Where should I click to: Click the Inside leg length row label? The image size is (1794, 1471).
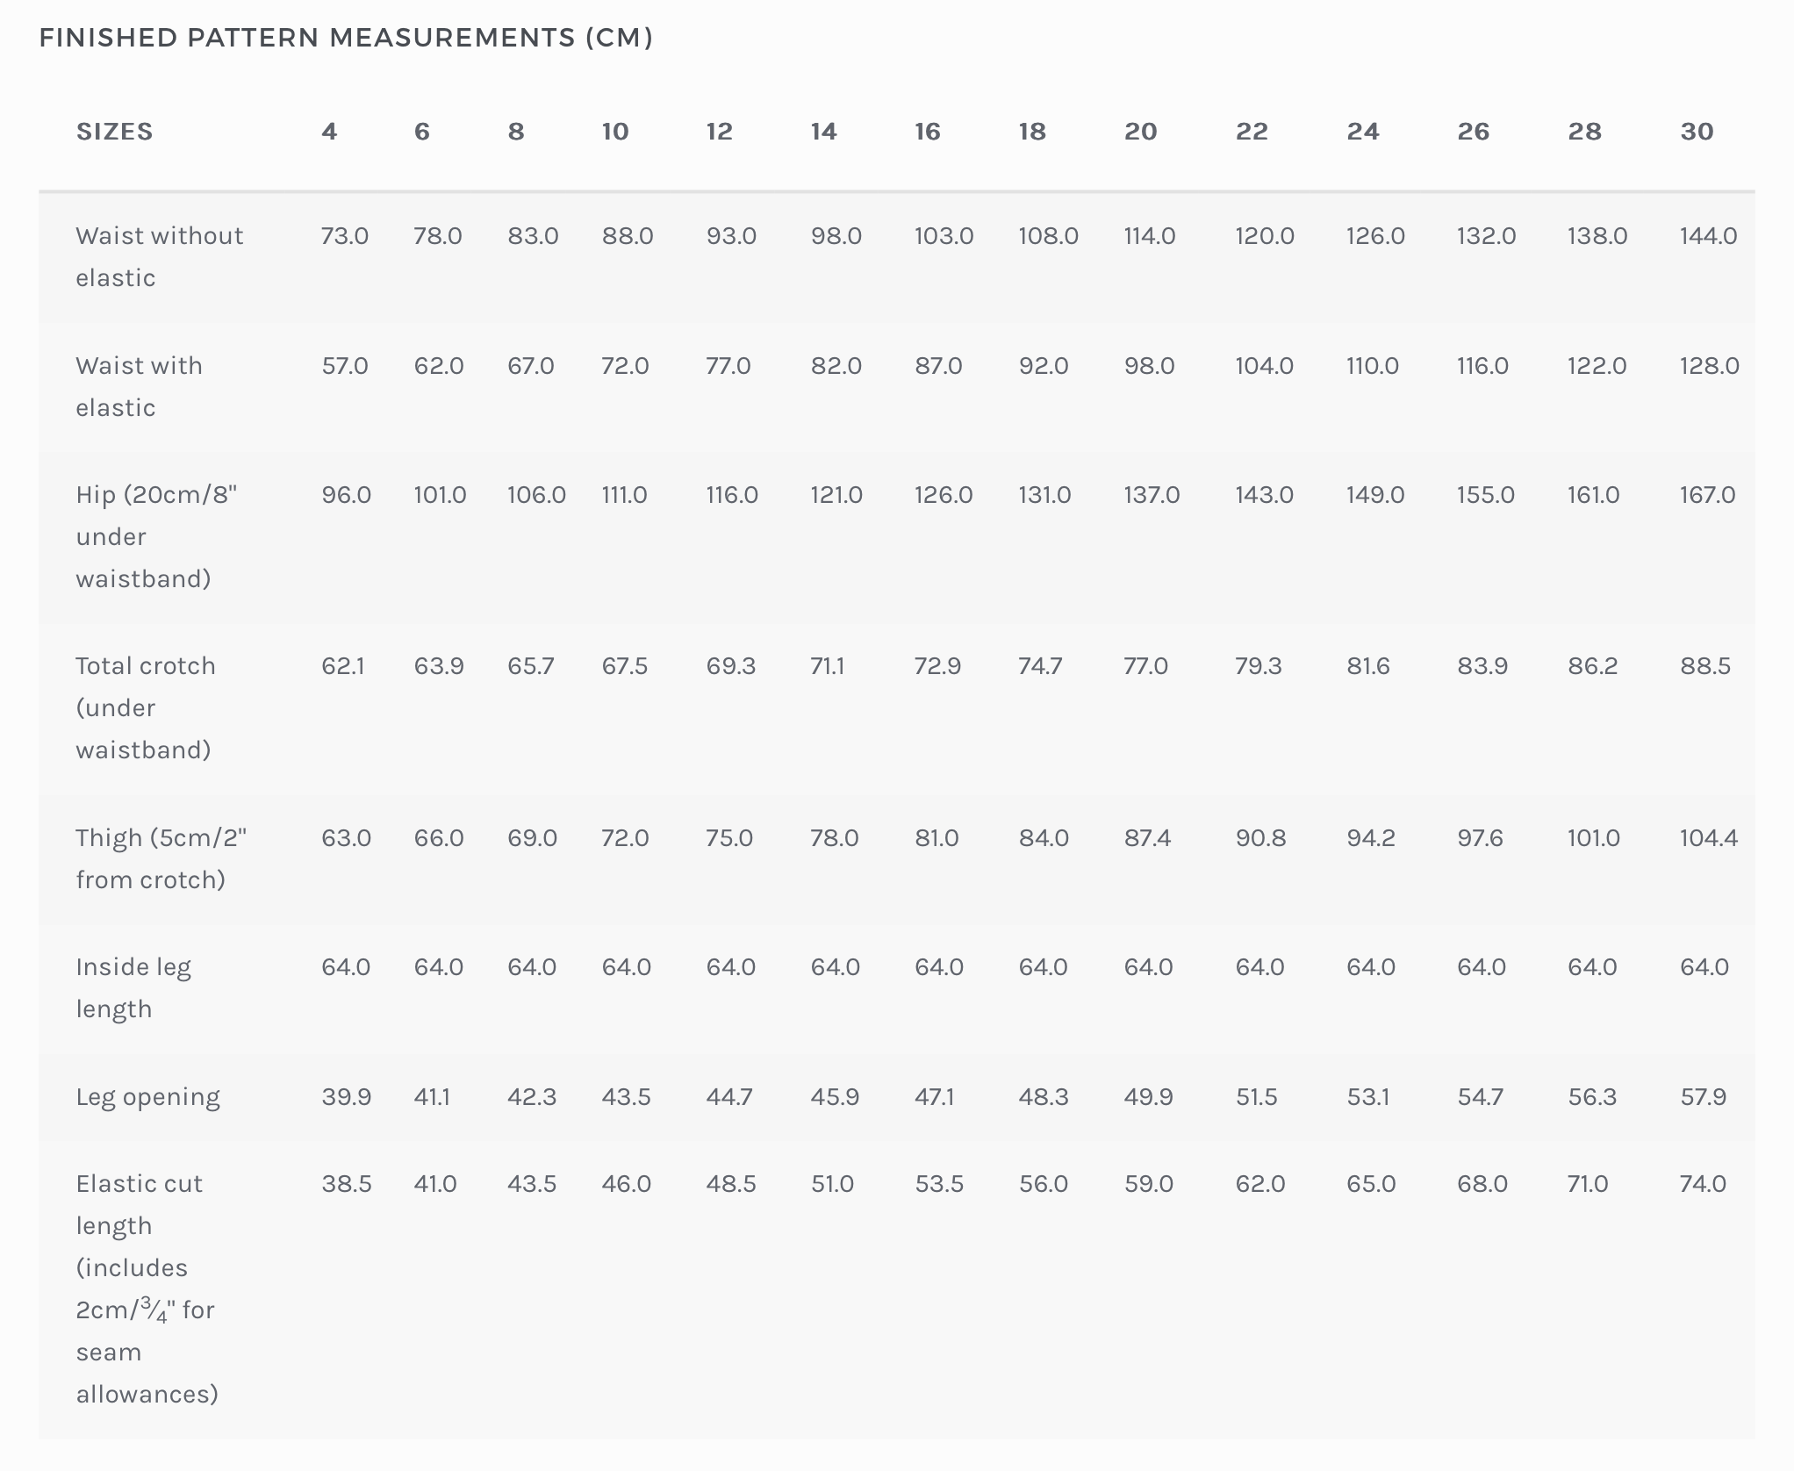133,987
